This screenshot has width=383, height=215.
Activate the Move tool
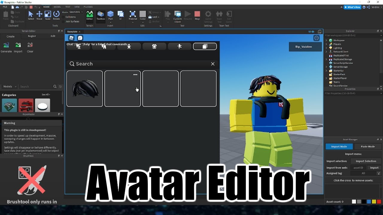(39, 16)
